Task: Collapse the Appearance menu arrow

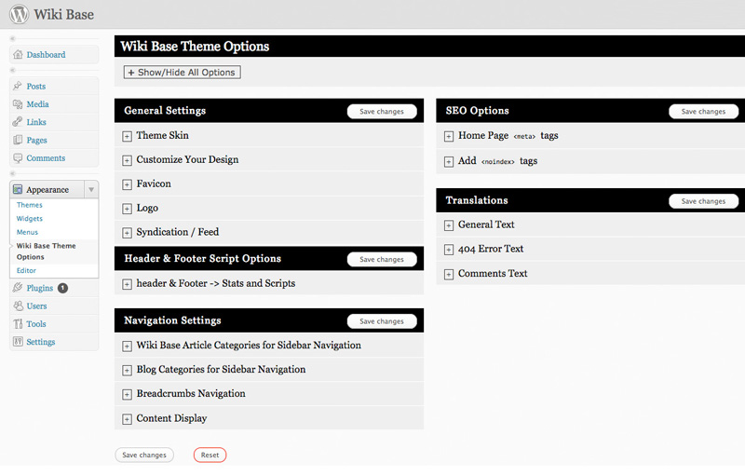Action: (91, 189)
